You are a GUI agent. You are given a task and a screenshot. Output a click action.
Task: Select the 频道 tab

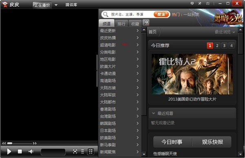coord(107,24)
